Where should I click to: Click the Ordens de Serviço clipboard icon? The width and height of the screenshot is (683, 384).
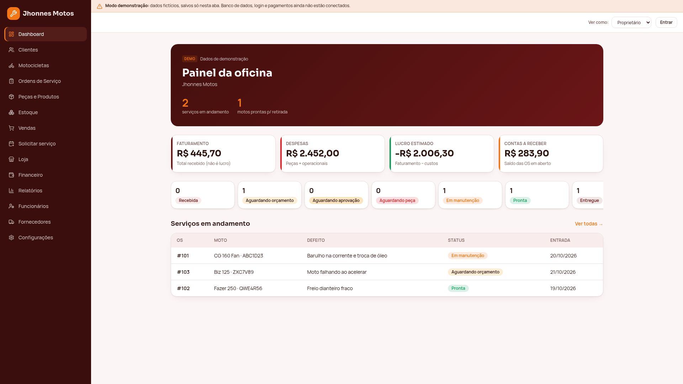[11, 81]
